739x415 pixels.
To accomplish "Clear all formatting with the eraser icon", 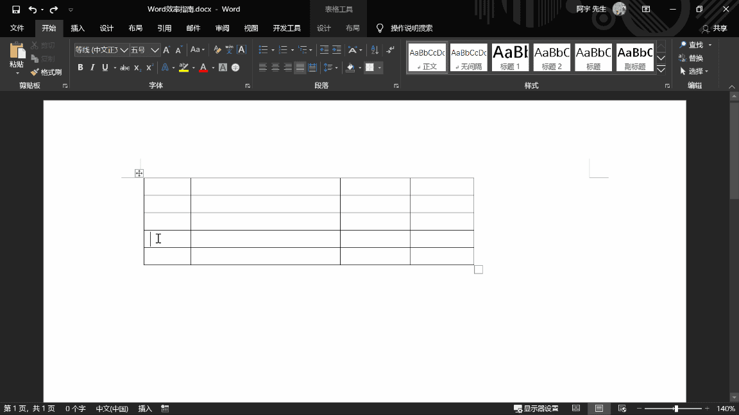I will [217, 50].
